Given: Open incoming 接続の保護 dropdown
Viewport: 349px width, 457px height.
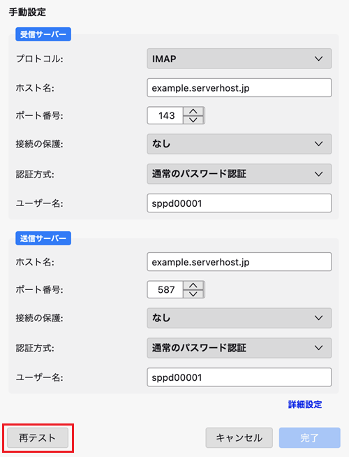Looking at the screenshot, I should [239, 144].
